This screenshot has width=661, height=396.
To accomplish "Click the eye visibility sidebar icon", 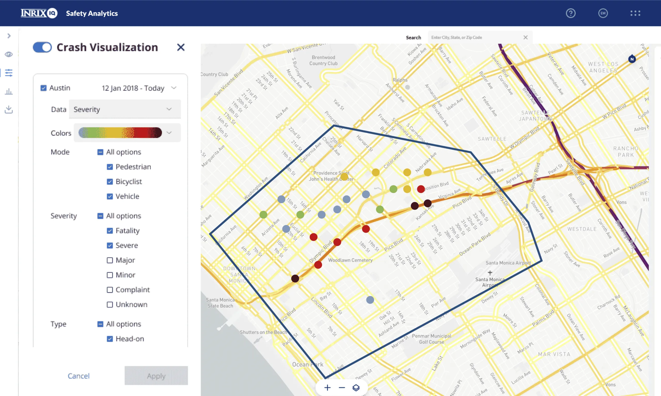I will click(9, 54).
